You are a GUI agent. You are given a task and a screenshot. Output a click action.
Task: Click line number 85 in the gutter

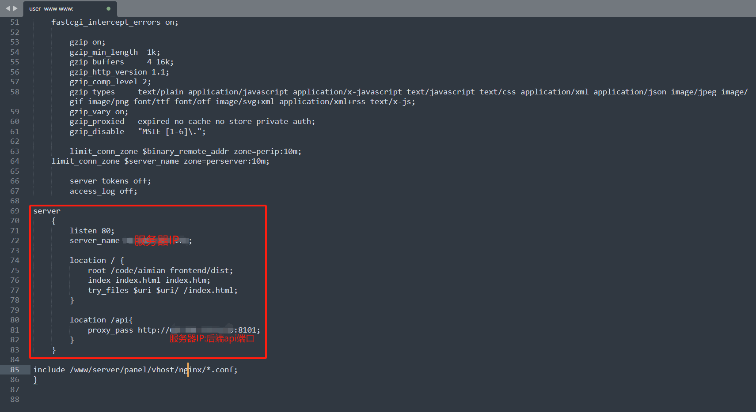pos(15,370)
